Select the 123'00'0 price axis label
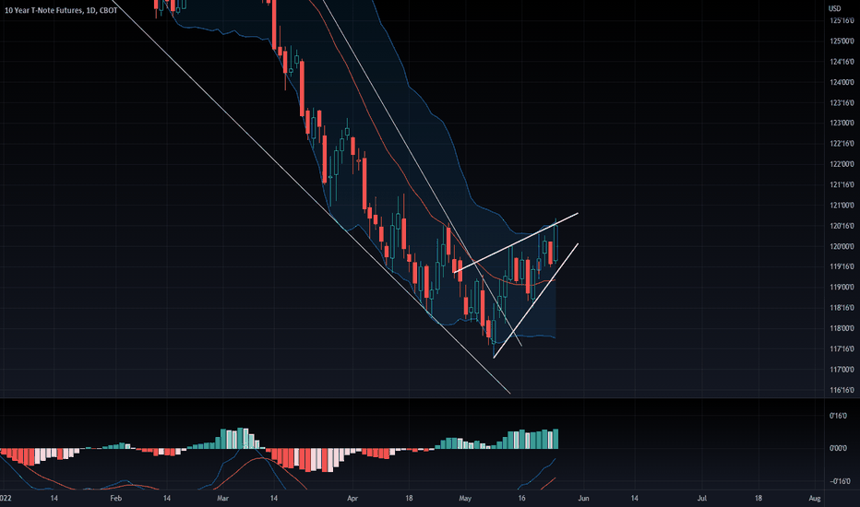 [842, 123]
